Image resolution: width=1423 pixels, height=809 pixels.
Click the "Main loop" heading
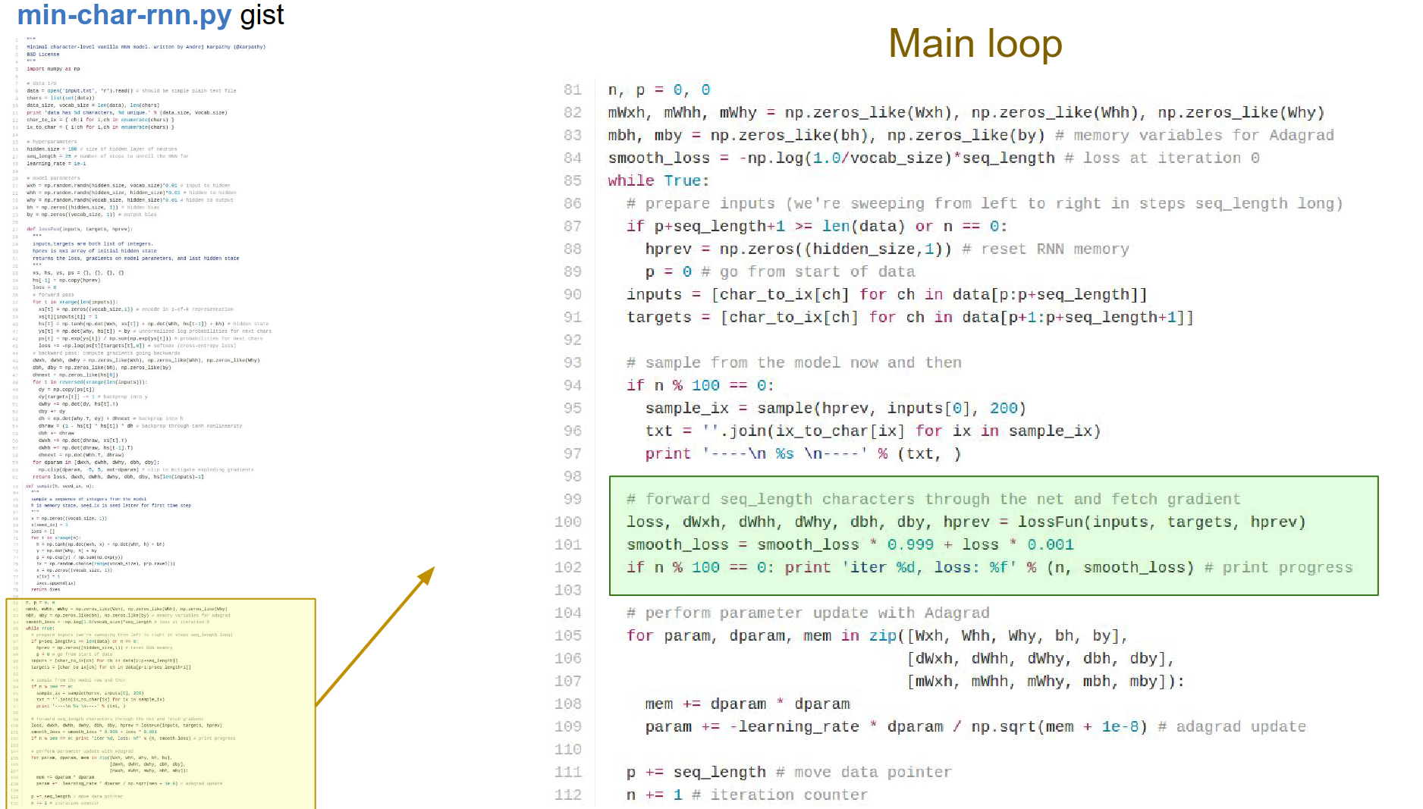(x=975, y=44)
